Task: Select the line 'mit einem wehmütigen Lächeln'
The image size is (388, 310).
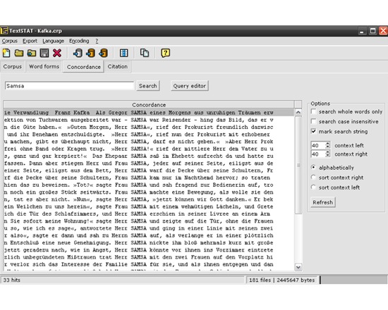Action: pos(149,206)
